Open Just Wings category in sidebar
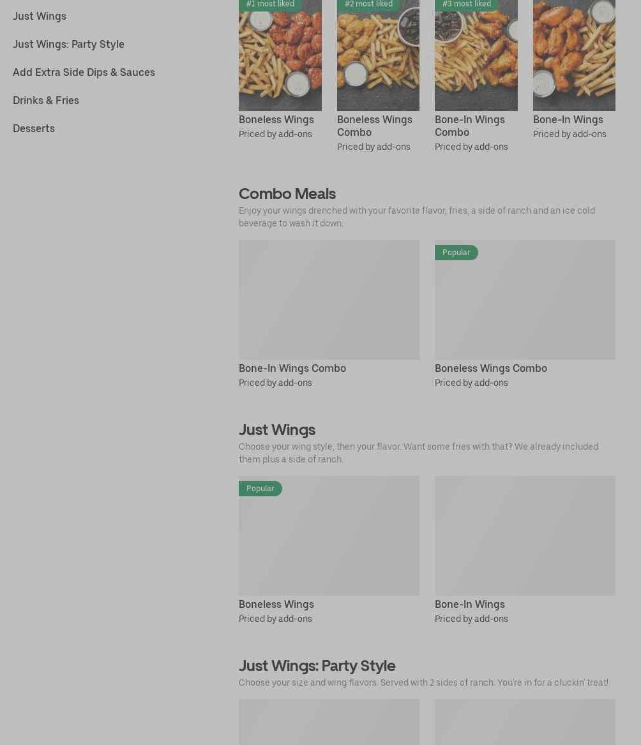 click(x=40, y=16)
